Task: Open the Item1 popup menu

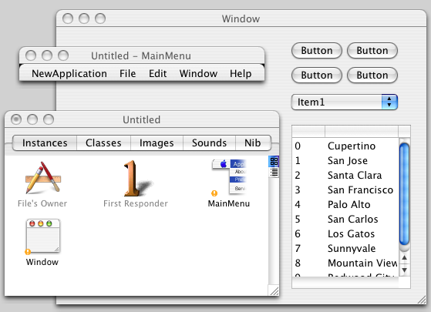Action: tap(344, 102)
